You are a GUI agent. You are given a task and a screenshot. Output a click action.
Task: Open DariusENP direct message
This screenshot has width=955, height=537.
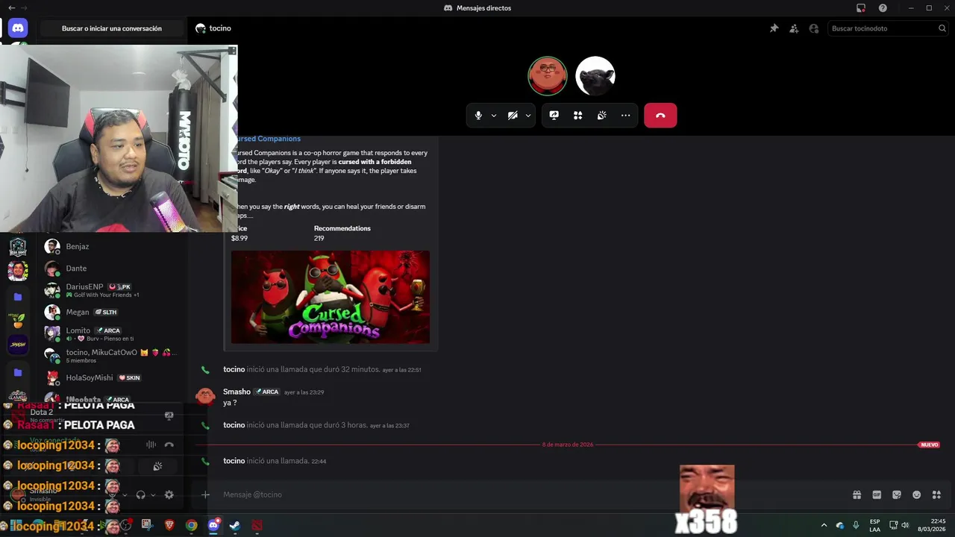(112, 290)
